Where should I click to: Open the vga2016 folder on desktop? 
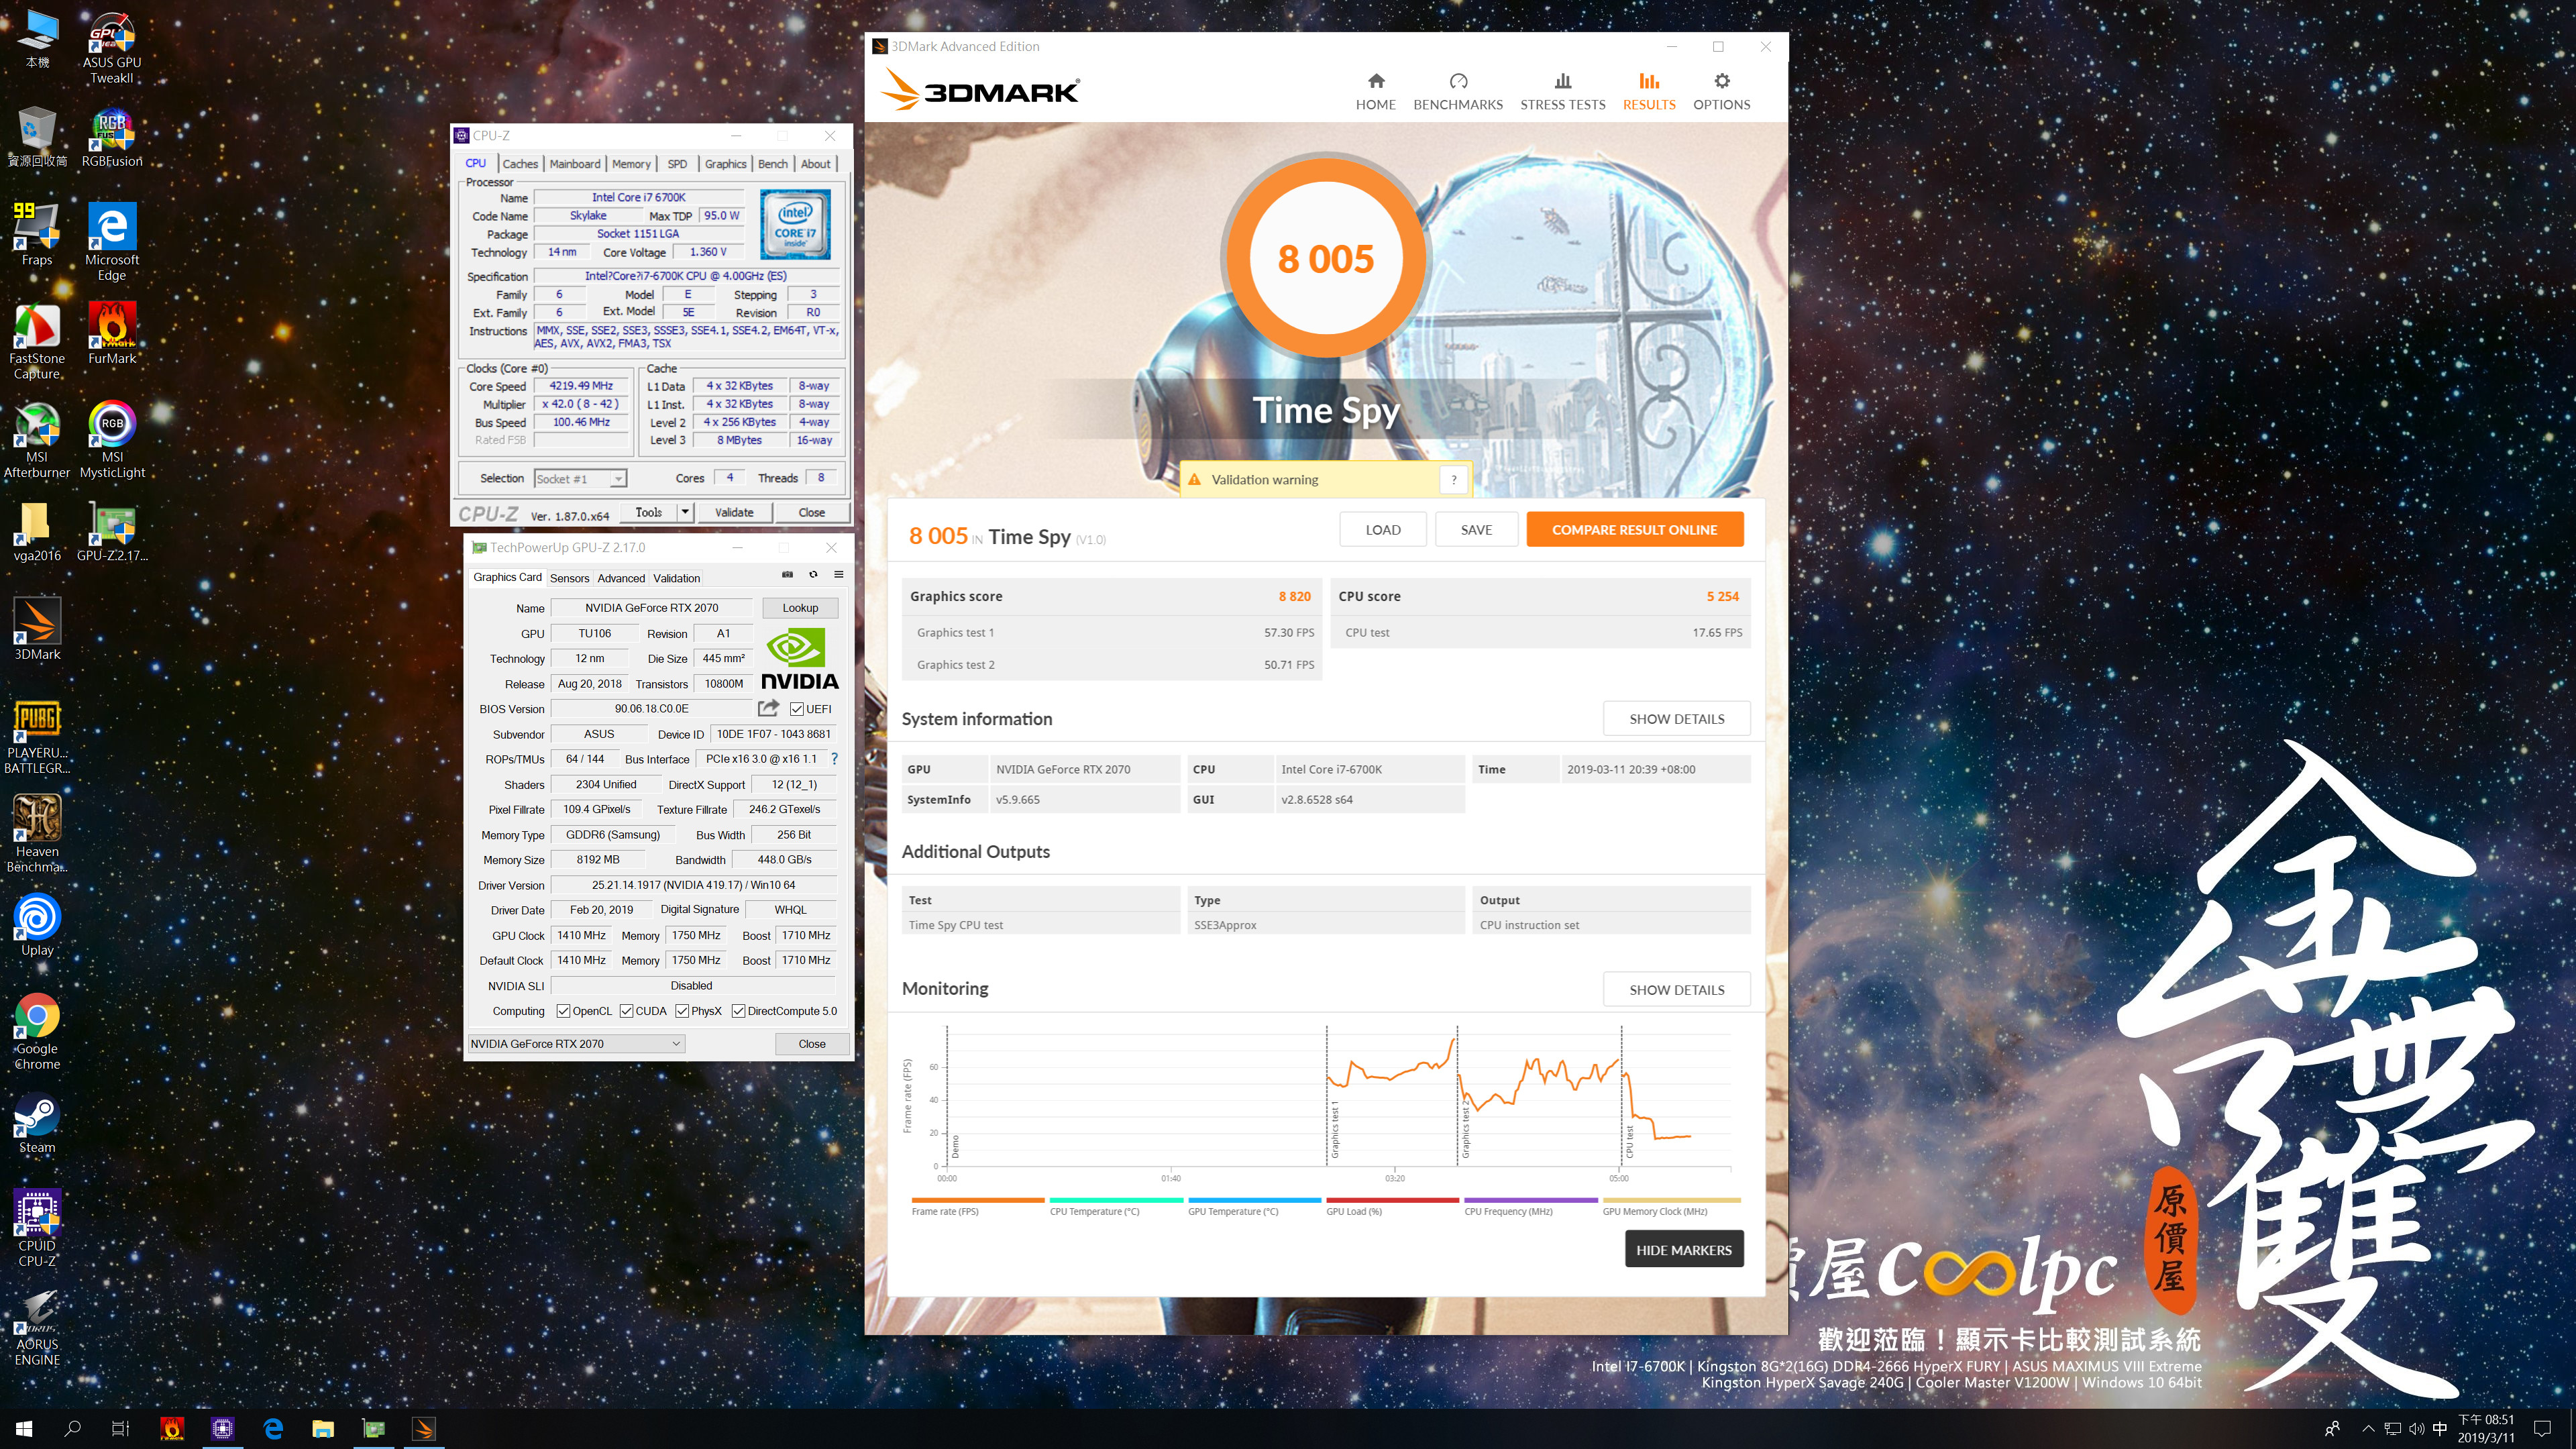click(37, 531)
